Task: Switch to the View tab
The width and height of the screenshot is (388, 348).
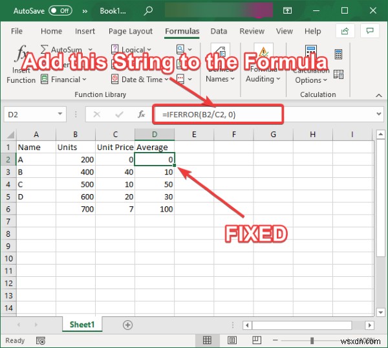Action: pos(285,31)
